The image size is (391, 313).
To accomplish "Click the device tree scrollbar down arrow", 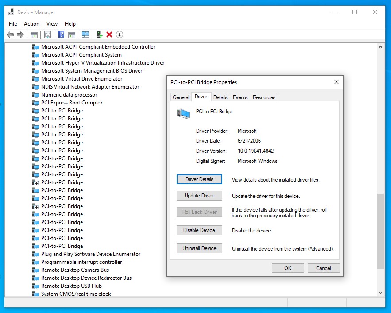I will [x=380, y=293].
